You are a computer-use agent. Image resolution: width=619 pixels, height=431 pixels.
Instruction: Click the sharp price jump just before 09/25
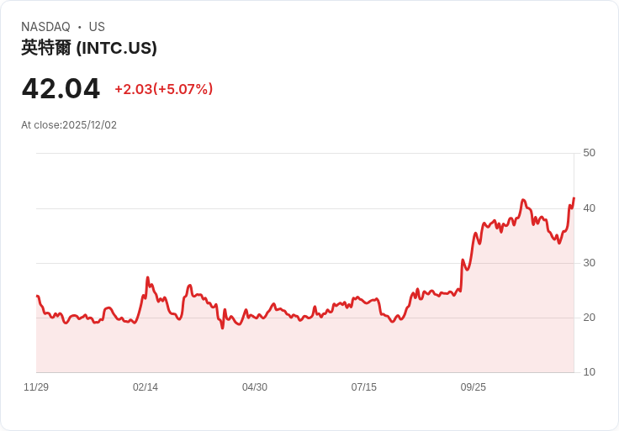462,262
